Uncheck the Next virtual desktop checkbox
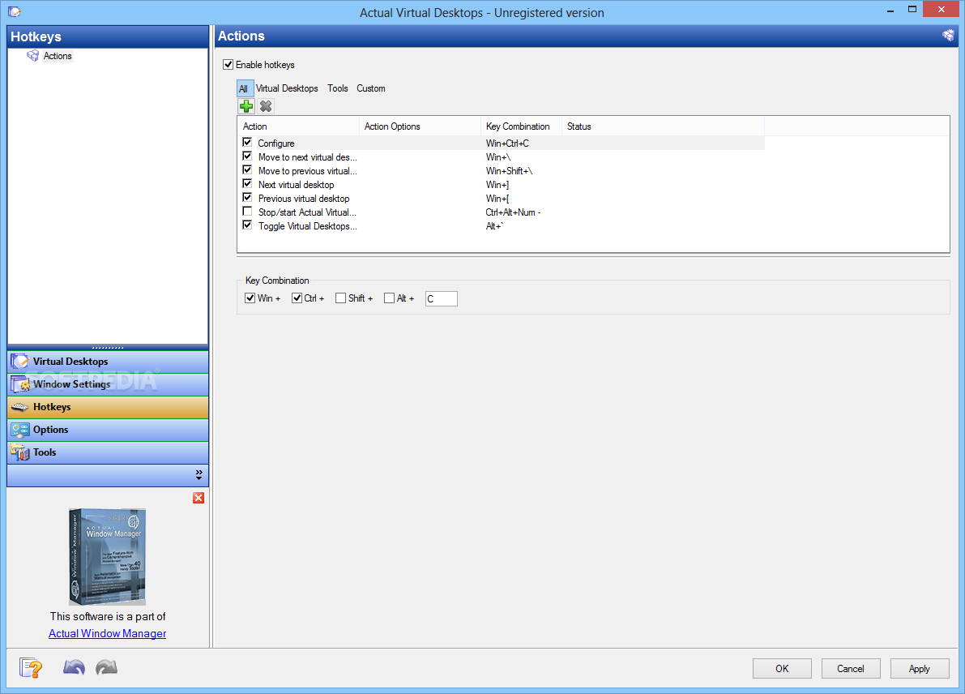The width and height of the screenshot is (965, 694). 247,184
